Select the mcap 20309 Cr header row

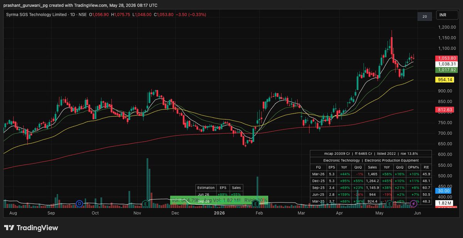[x=371, y=153]
